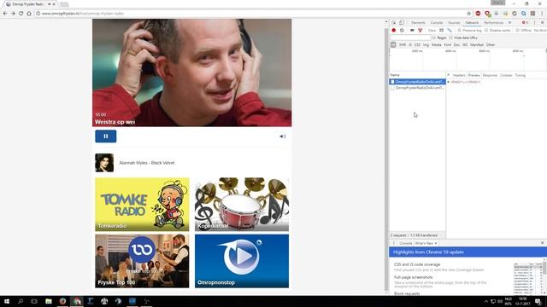Filter requests by Img
This screenshot has width=547, height=307.
(x=426, y=44)
